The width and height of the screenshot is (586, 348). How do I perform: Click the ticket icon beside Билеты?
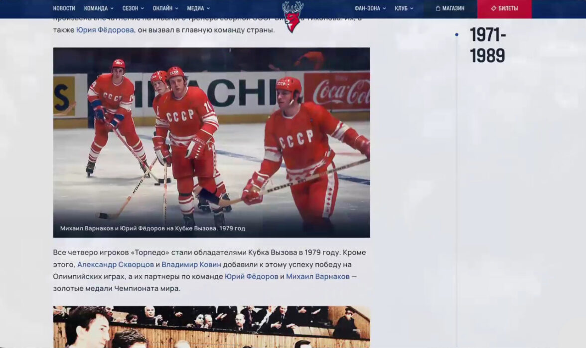(x=493, y=8)
